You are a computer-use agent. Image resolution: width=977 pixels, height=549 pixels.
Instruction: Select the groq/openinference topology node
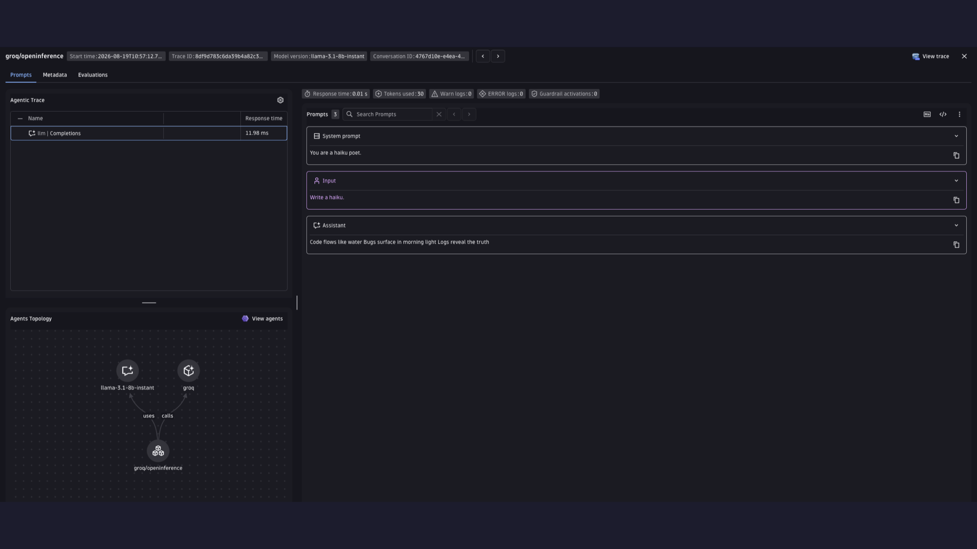[x=158, y=451]
